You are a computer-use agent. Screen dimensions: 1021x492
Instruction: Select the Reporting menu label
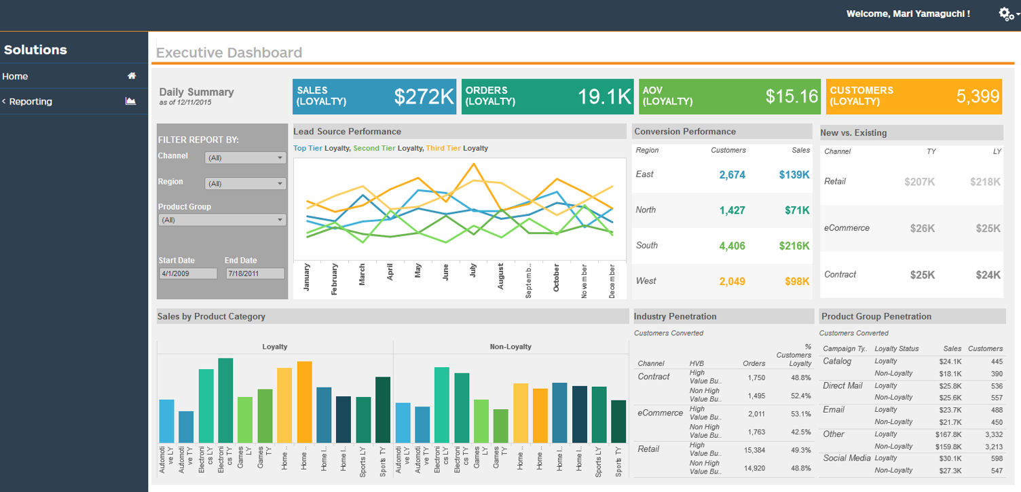(31, 102)
